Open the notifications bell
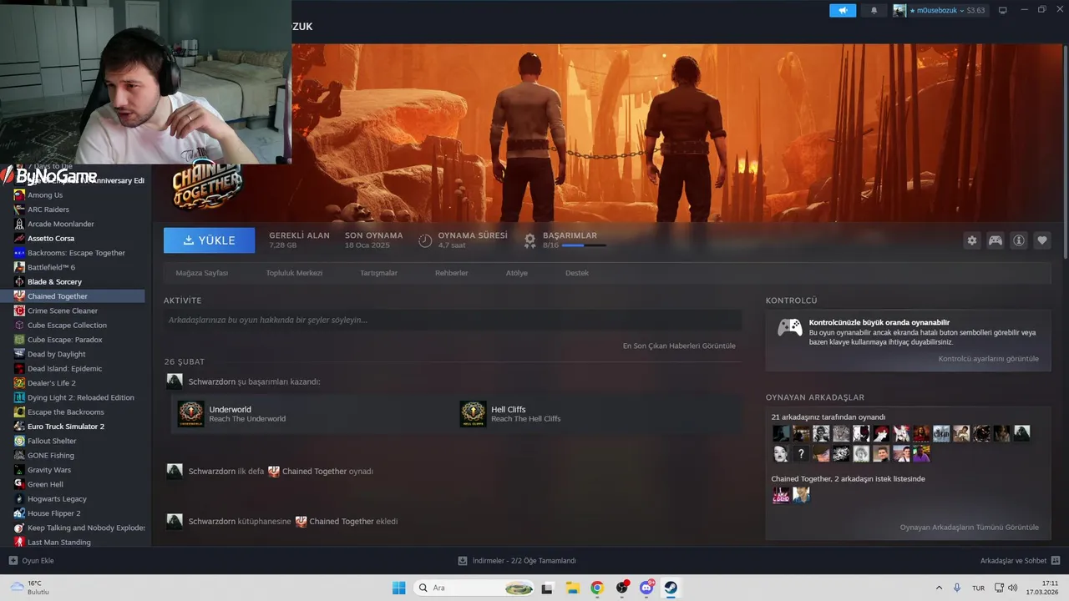Screen dimensions: 1069x601 click(x=874, y=11)
